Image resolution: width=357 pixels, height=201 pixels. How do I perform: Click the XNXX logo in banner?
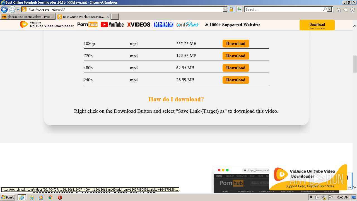(163, 25)
